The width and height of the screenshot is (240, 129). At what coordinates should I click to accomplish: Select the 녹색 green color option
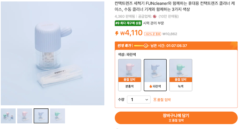(x=181, y=75)
